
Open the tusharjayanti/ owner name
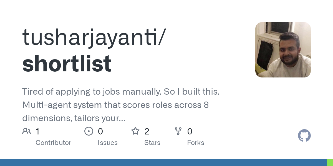point(94,38)
